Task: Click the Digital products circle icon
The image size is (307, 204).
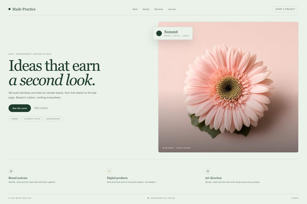Action: click(x=109, y=171)
